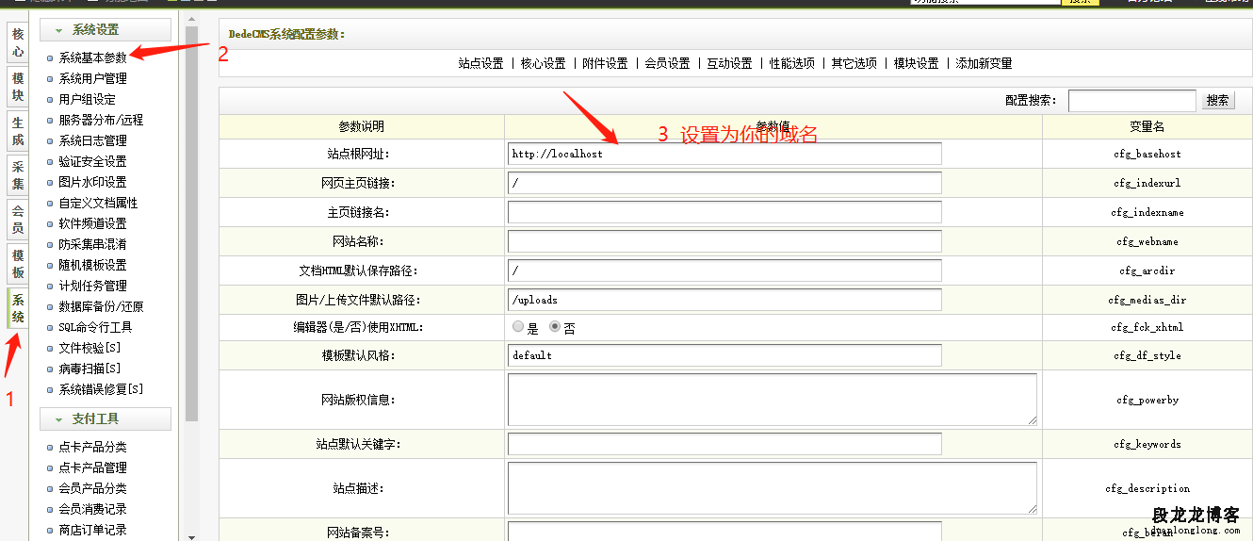Open 随机模板设置 entry
The width and height of the screenshot is (1253, 541).
pyautogui.click(x=92, y=265)
